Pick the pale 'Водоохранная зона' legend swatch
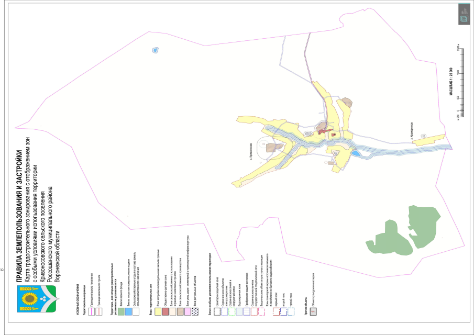474x335 pixels. point(239,311)
